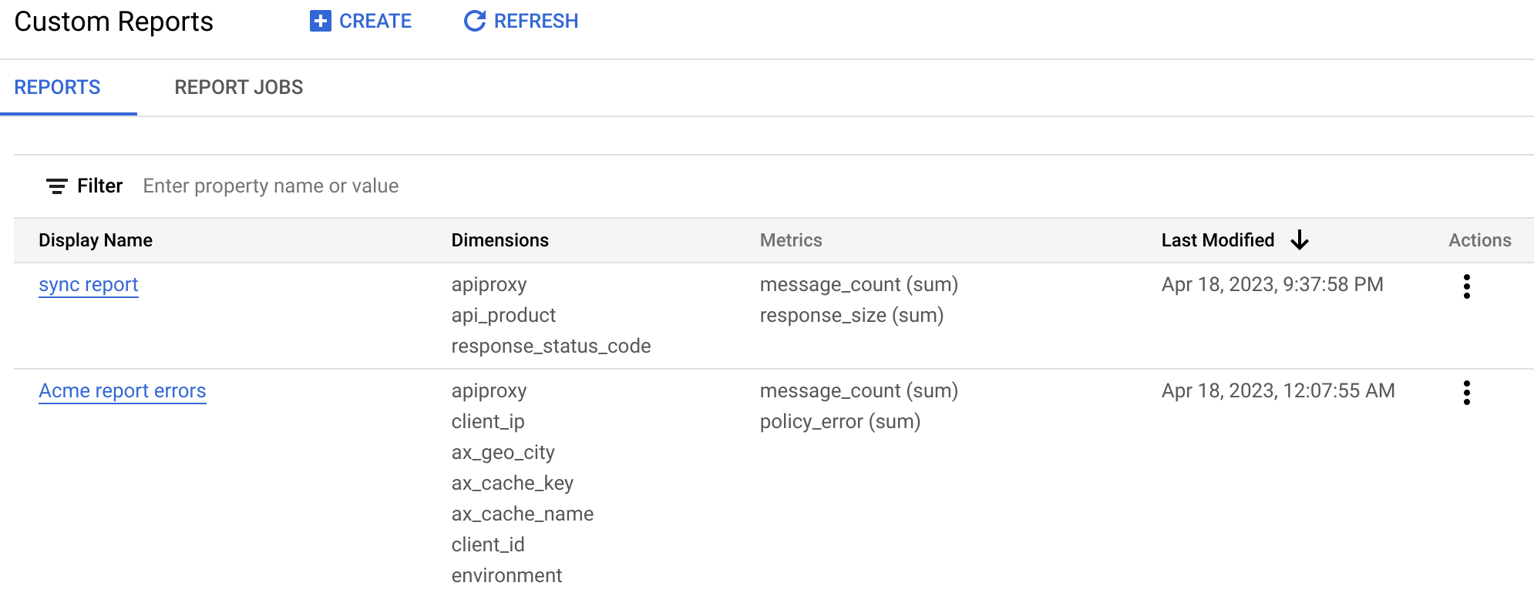Switch to the REPORT JOBS tab

(x=239, y=87)
